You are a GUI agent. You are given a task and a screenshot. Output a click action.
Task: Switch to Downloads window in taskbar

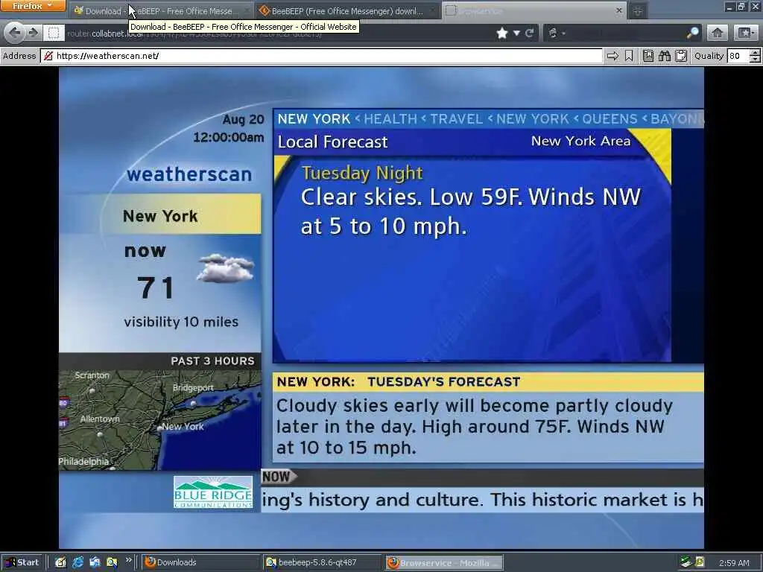201,563
